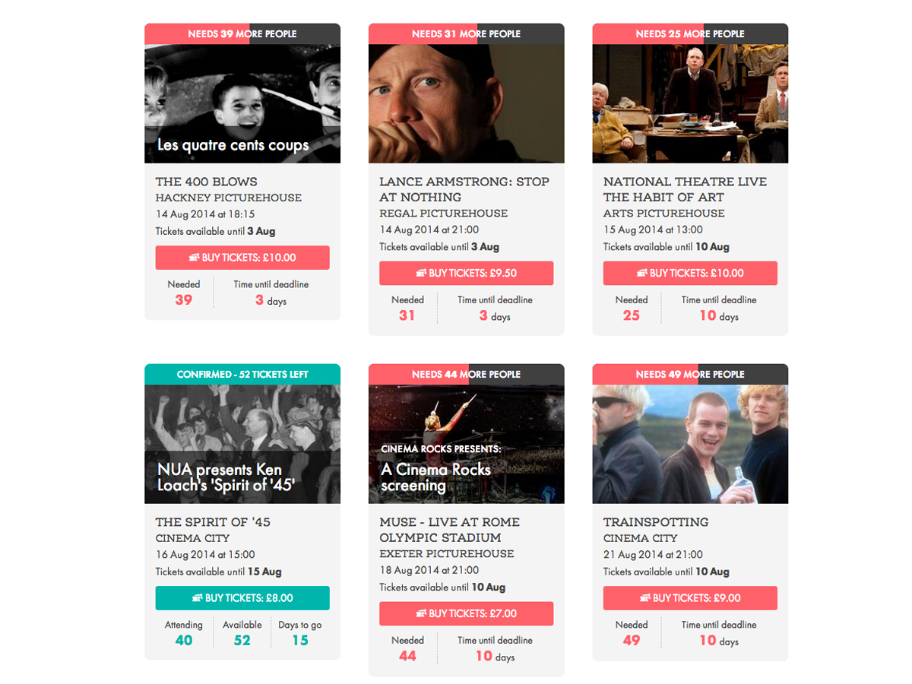Open Muse Cinema Rocks screening thumbnail
Viewport: 912px width, 684px height.
click(x=467, y=444)
